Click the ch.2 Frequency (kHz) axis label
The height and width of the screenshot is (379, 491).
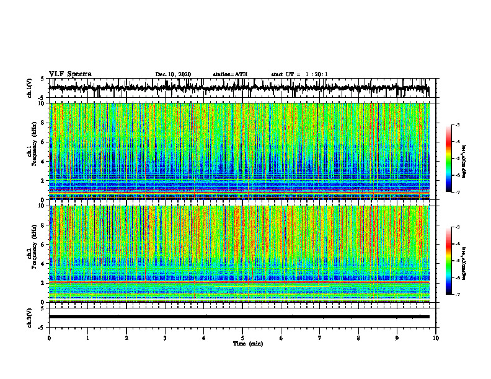32,246
